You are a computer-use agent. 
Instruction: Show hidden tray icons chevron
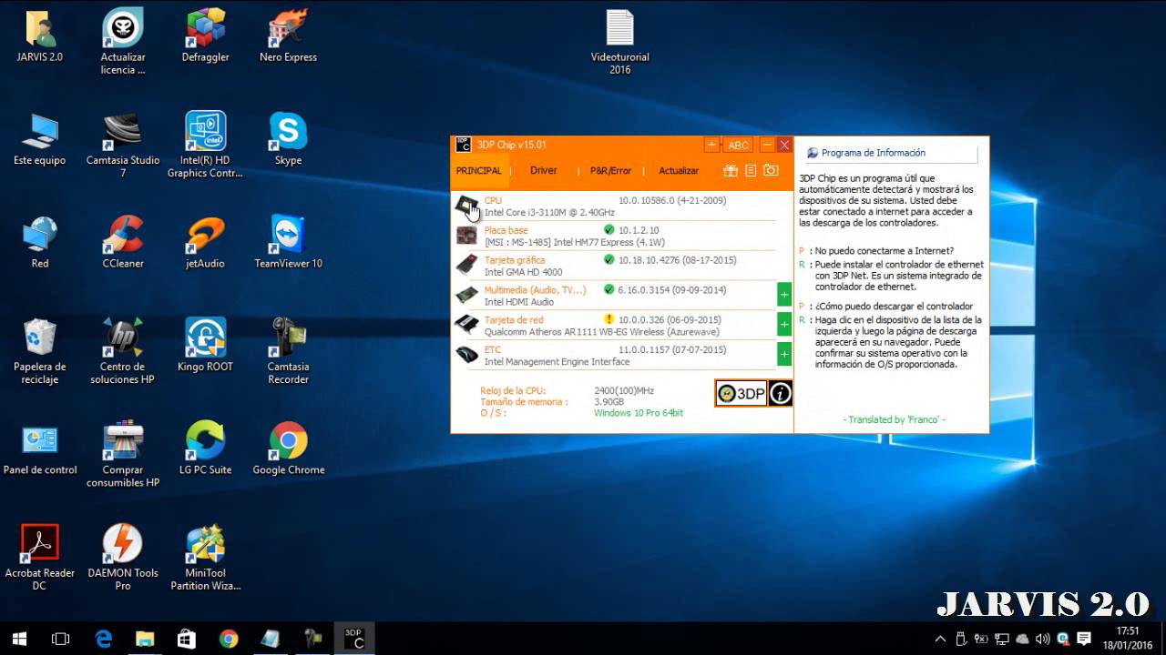pyautogui.click(x=940, y=639)
